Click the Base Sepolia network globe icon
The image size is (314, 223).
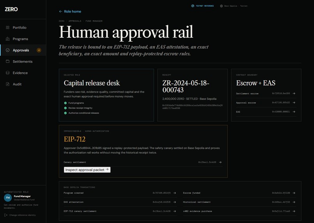(221, 6)
